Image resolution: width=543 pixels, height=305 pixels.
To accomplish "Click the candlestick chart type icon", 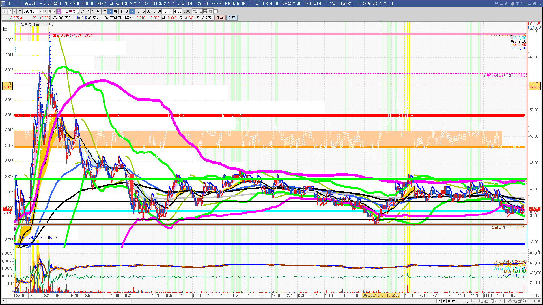I will coord(194,11).
